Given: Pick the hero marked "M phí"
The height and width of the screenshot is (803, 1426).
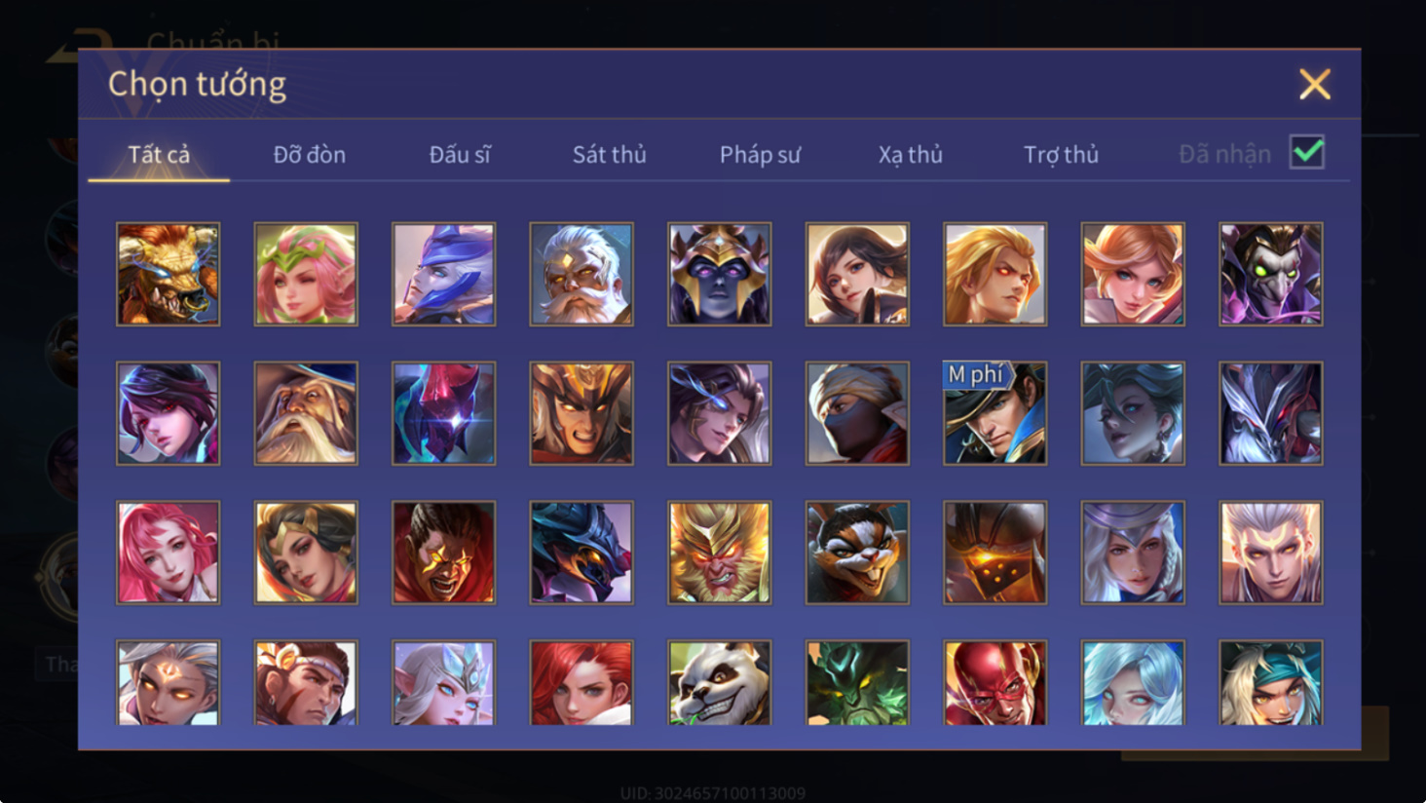Looking at the screenshot, I should [x=994, y=413].
